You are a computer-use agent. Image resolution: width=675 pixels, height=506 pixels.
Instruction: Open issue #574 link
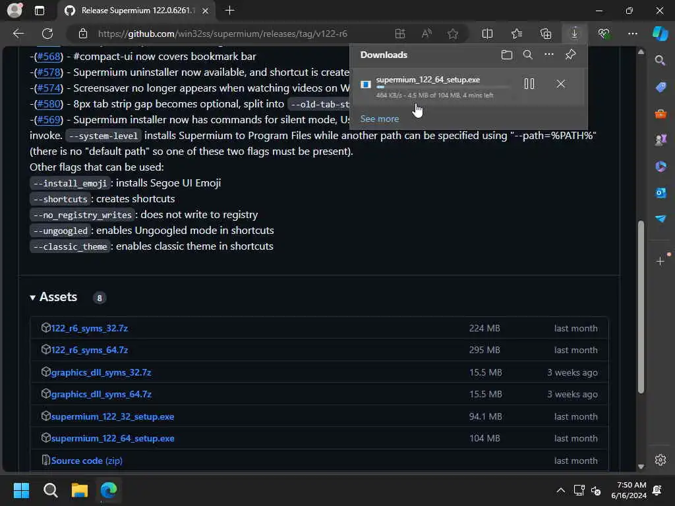48,88
